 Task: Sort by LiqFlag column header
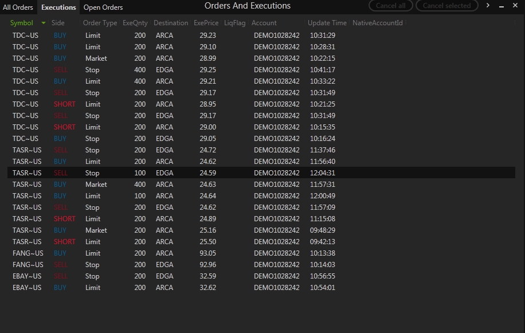[235, 23]
